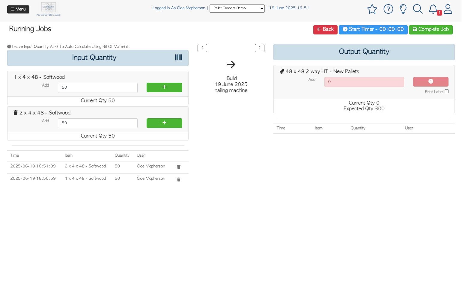Open the search magnifier icon

[418, 9]
